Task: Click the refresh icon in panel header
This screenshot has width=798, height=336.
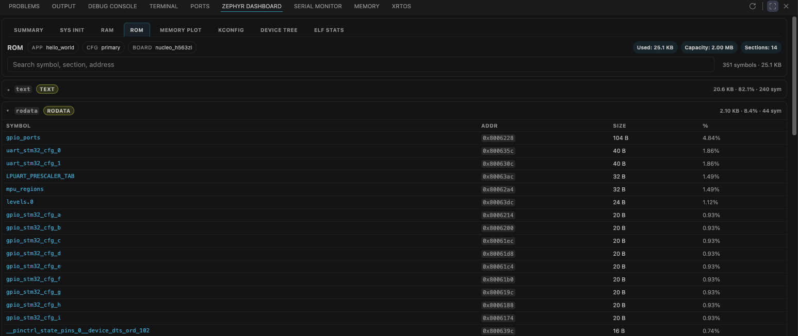Action: [x=753, y=6]
